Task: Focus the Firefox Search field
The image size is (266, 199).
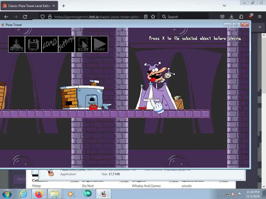Action: pos(184,17)
